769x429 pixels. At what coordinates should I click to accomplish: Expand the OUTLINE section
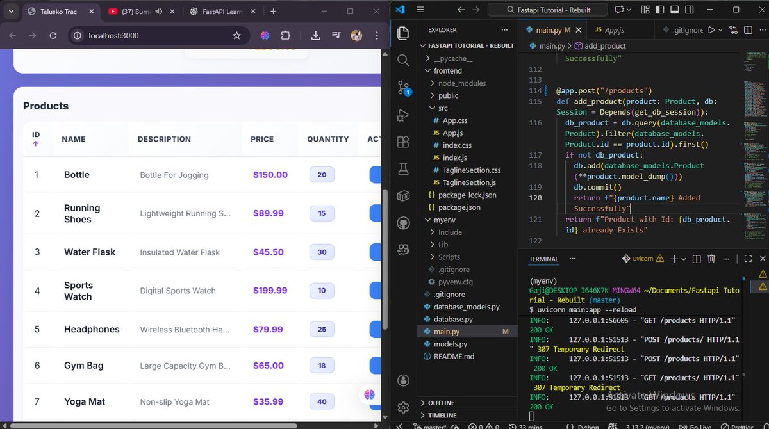[468, 403]
